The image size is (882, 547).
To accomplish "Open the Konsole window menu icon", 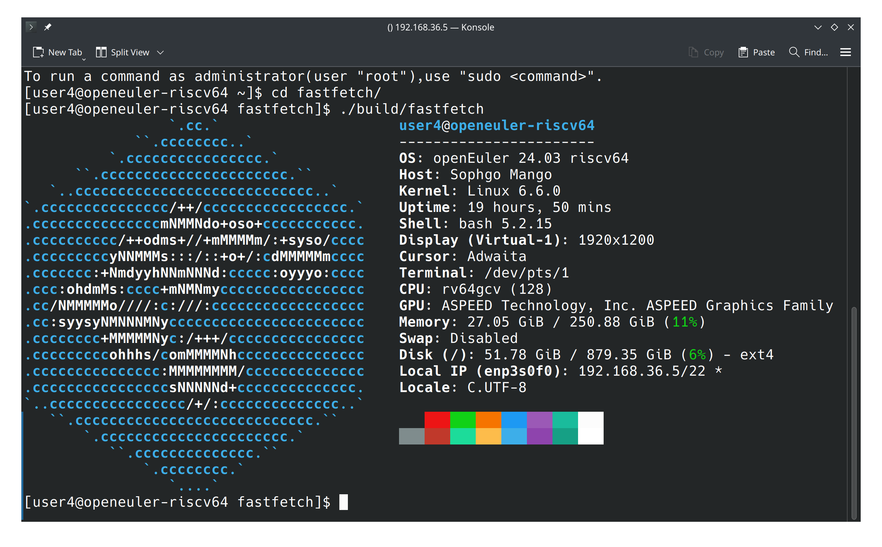I will (x=31, y=27).
